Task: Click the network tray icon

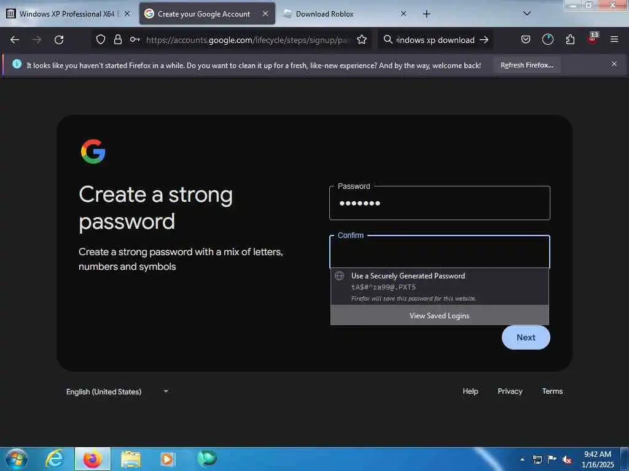Action: 537,460
